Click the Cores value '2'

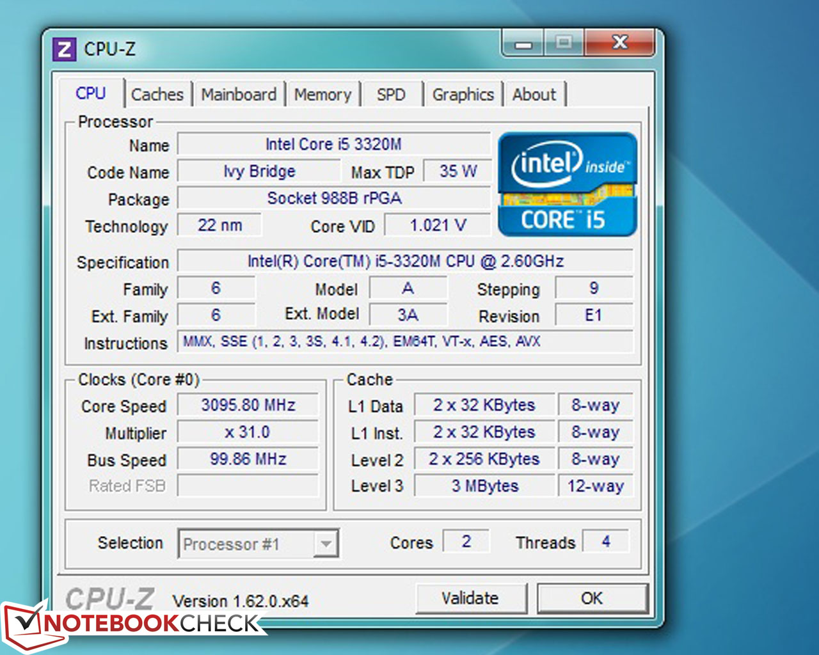(x=466, y=542)
